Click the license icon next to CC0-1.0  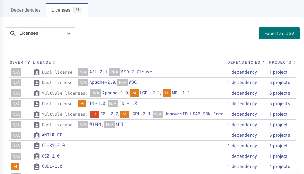click(x=37, y=156)
